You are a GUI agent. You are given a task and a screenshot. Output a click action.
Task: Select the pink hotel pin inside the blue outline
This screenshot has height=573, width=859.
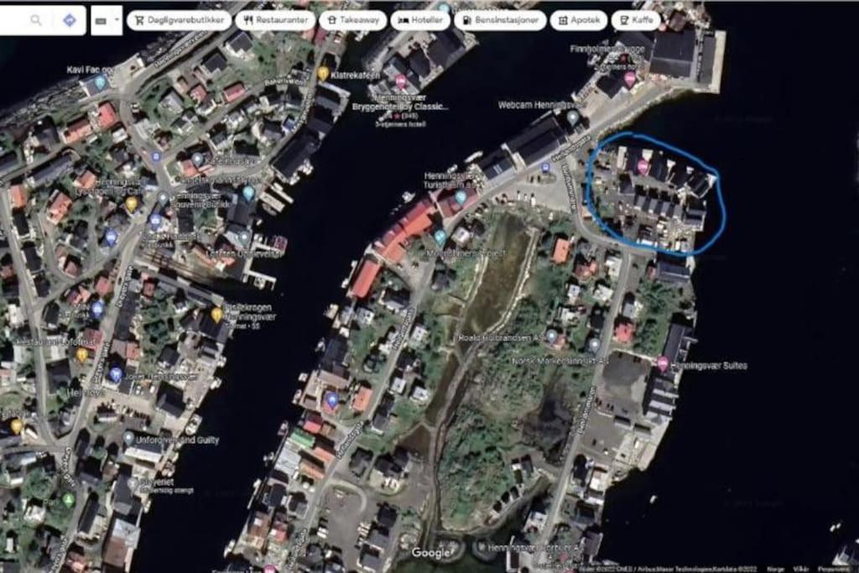[643, 167]
